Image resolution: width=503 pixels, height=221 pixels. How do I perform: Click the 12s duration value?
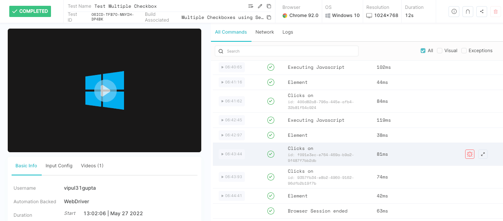pyautogui.click(x=409, y=15)
